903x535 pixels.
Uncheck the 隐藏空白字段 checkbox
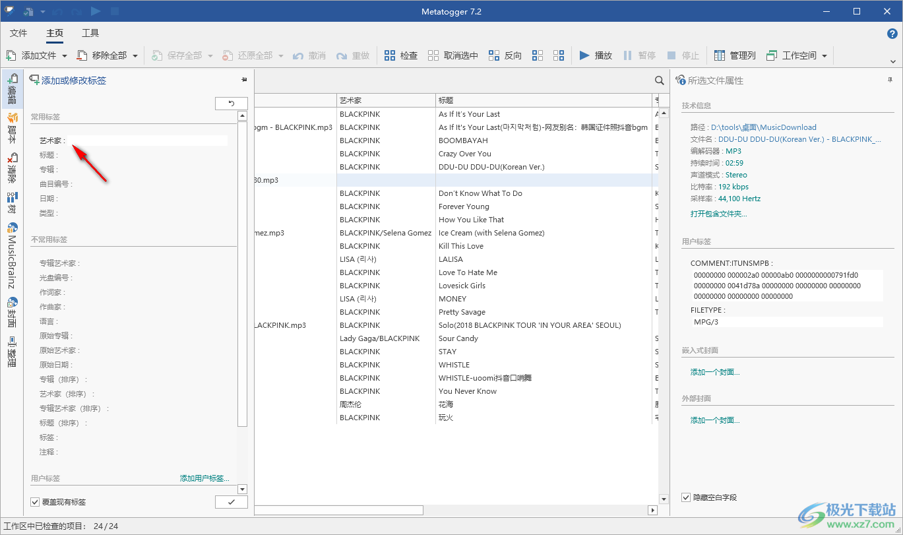pyautogui.click(x=686, y=497)
